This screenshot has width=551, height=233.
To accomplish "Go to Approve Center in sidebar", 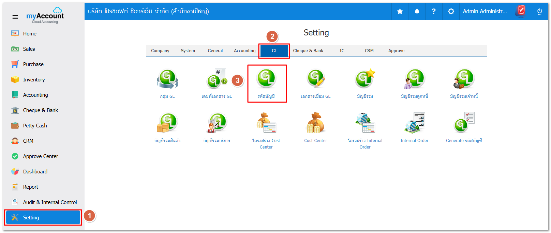I will pos(40,156).
